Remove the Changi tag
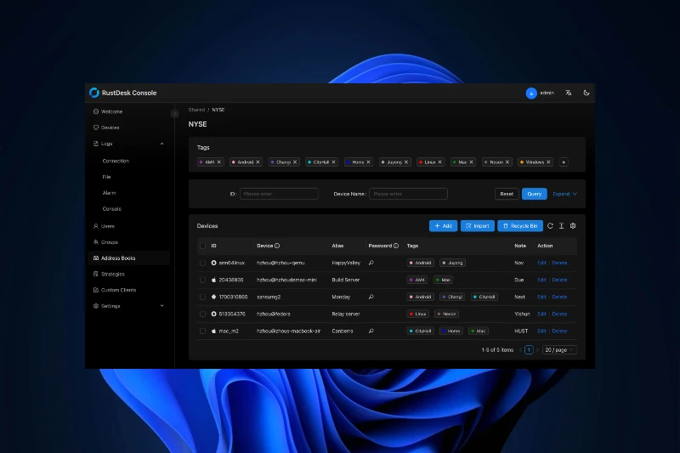This screenshot has height=453, width=680. [x=295, y=162]
